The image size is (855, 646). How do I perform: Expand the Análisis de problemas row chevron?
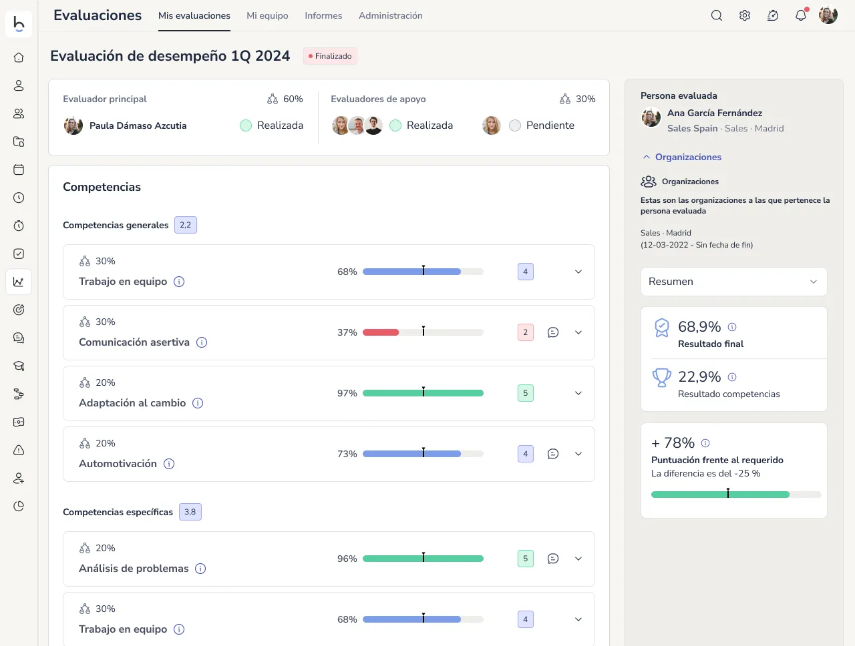(x=578, y=559)
